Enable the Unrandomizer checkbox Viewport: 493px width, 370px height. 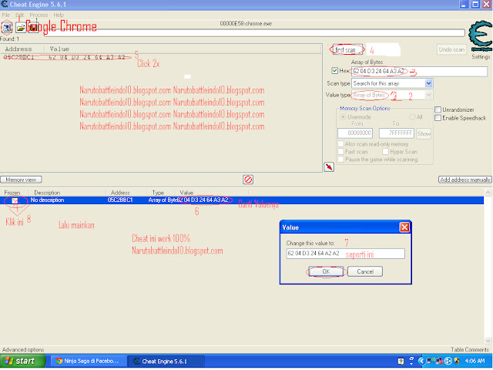(x=438, y=109)
